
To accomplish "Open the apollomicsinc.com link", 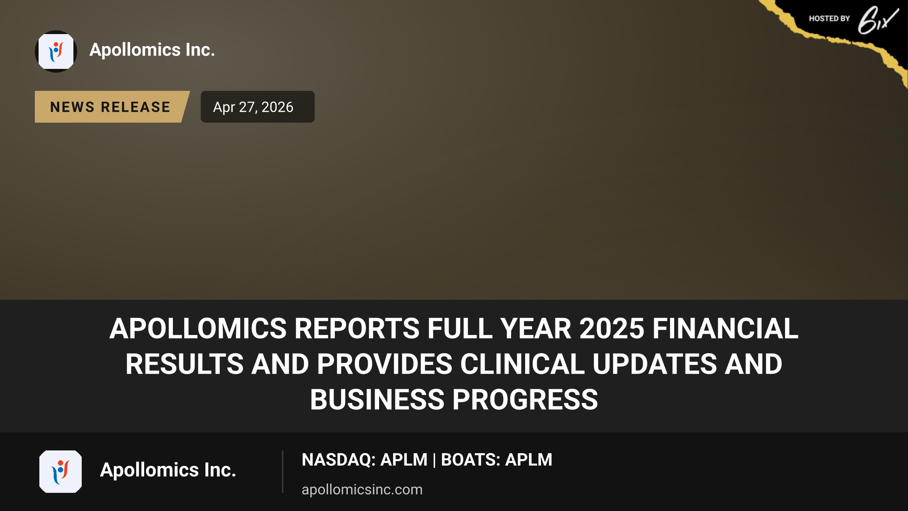I will [362, 489].
